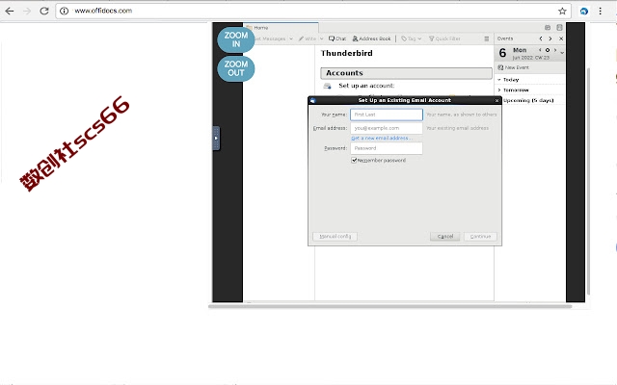This screenshot has height=385, width=617.
Task: Close the Set Up an Existing Email Account dialog
Action: point(497,100)
